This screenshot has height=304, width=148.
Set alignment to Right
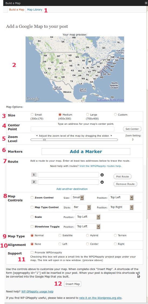coord(115,244)
